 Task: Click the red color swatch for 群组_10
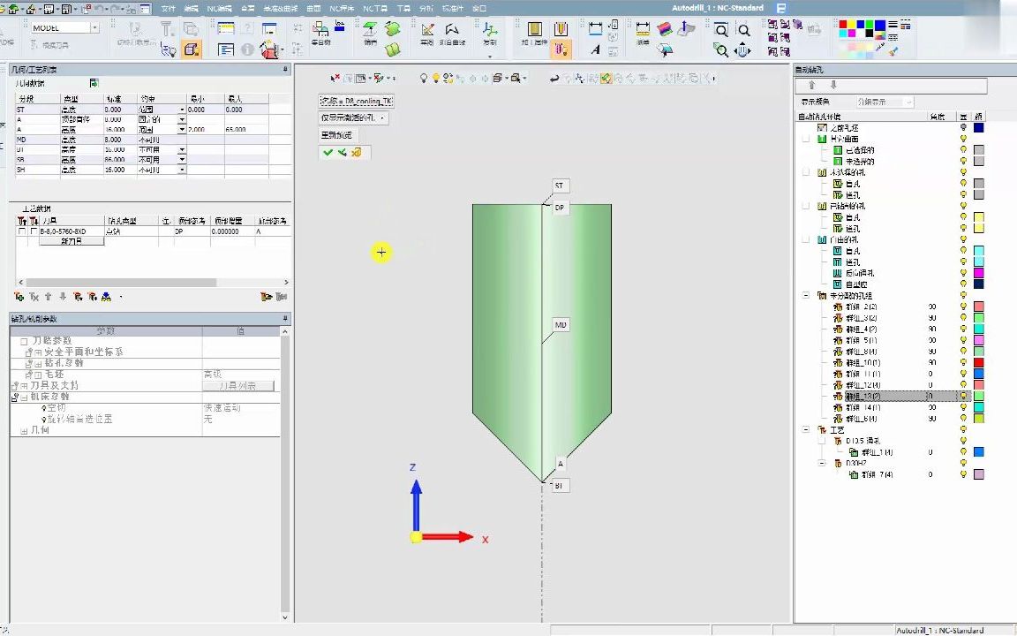[x=978, y=363]
